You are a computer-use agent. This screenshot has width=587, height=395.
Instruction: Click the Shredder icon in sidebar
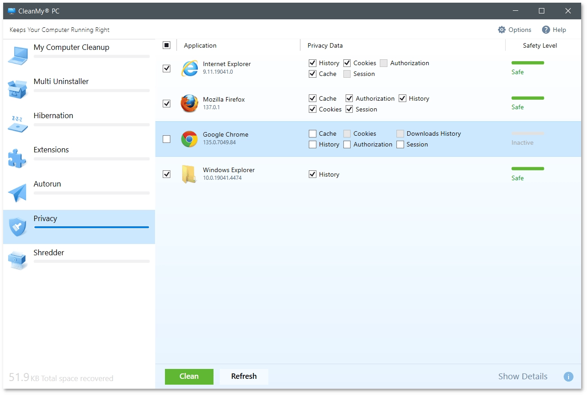click(x=18, y=261)
